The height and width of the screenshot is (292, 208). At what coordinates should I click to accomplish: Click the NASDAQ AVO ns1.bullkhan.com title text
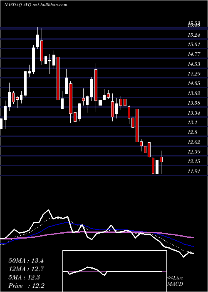[x=36, y=5]
